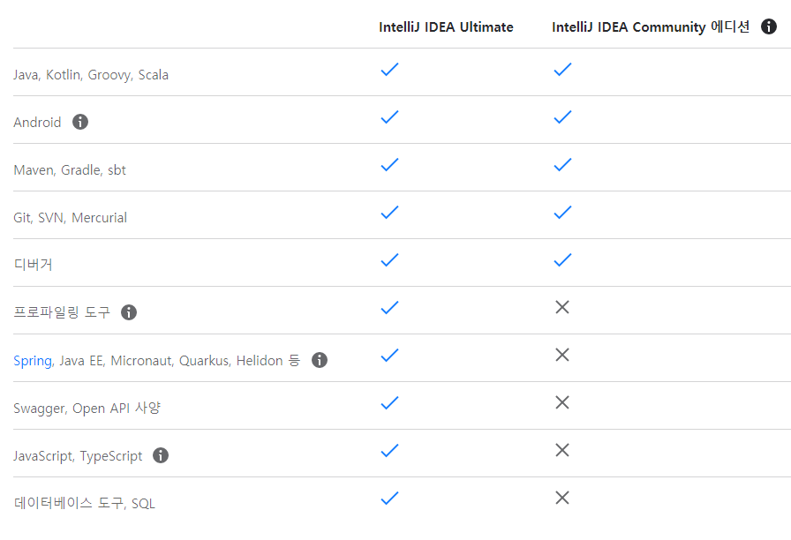
Task: Click the Community X mark for 데이터베이스 도구, SQL
Action: 562,498
